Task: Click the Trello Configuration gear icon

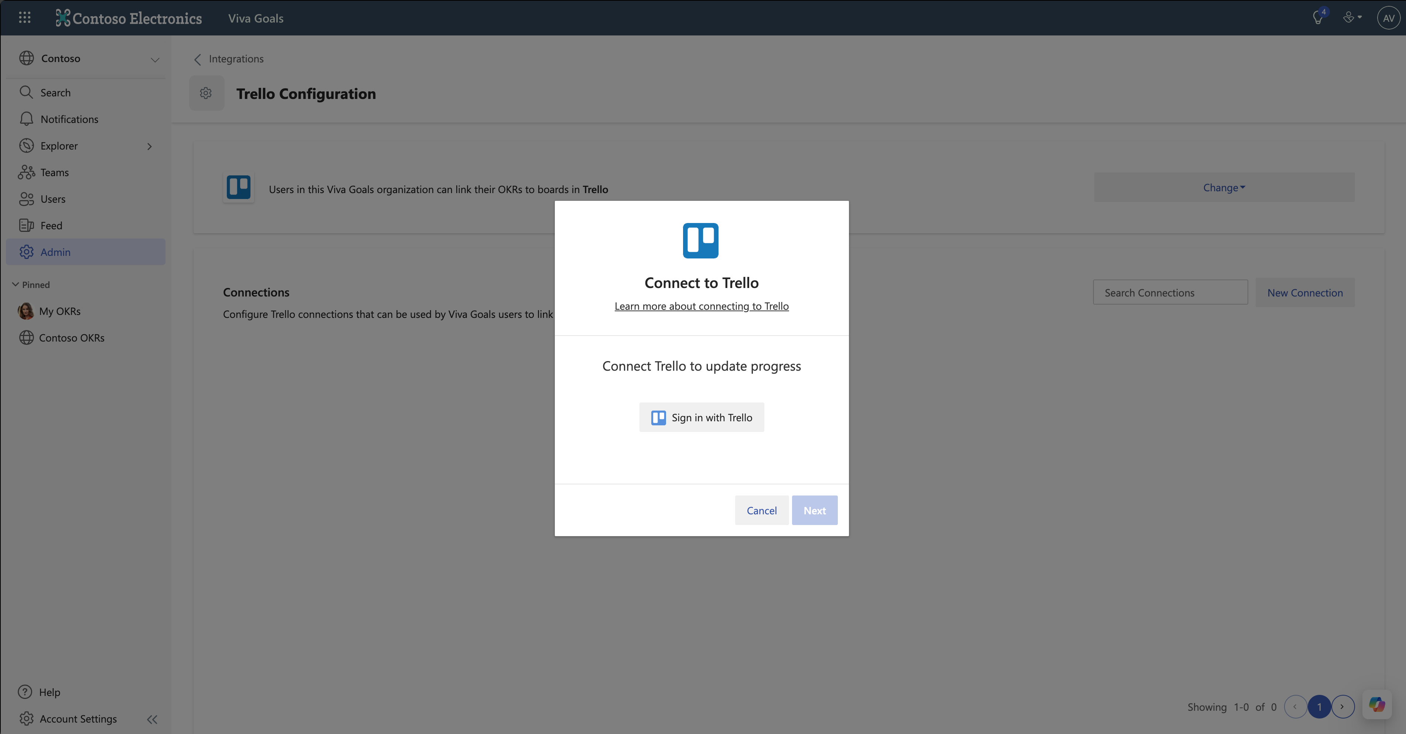Action: tap(206, 93)
